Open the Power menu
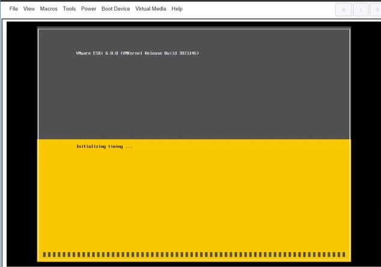 point(88,9)
